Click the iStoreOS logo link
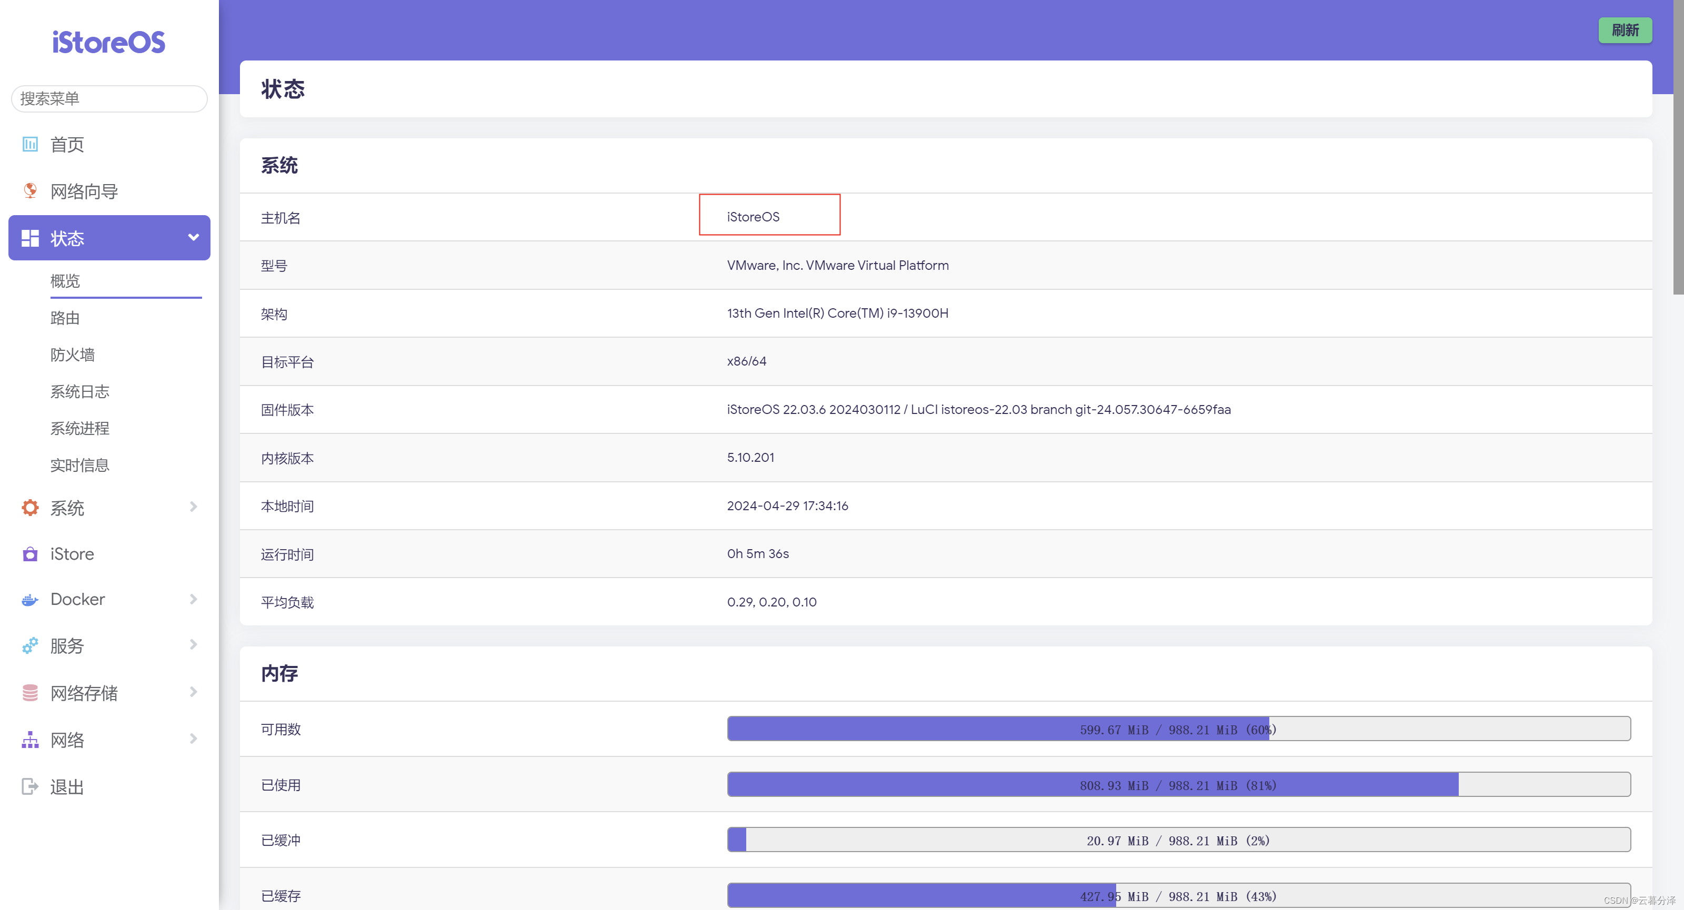Image resolution: width=1684 pixels, height=910 pixels. (108, 43)
